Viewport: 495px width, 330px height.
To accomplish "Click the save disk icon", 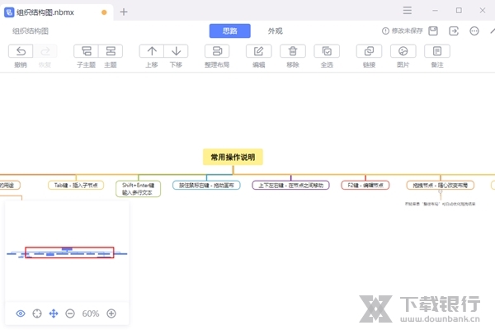I will tap(433, 31).
